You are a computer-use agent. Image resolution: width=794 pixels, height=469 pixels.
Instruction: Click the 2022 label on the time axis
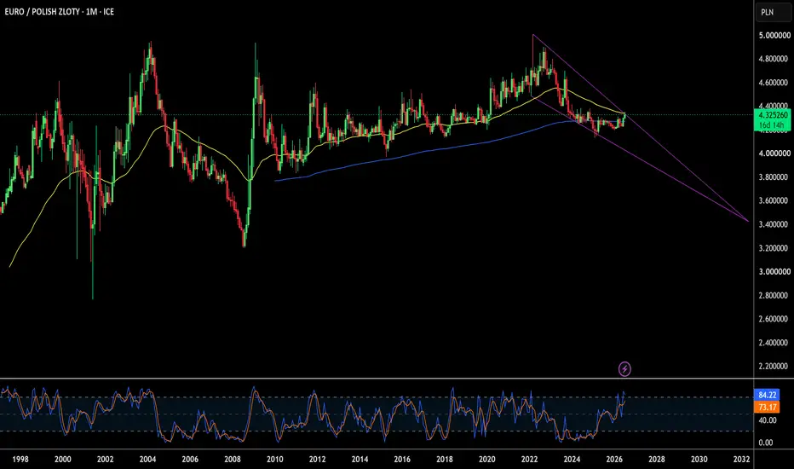click(x=529, y=460)
